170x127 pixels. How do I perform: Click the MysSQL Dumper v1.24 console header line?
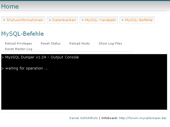[x=40, y=57]
